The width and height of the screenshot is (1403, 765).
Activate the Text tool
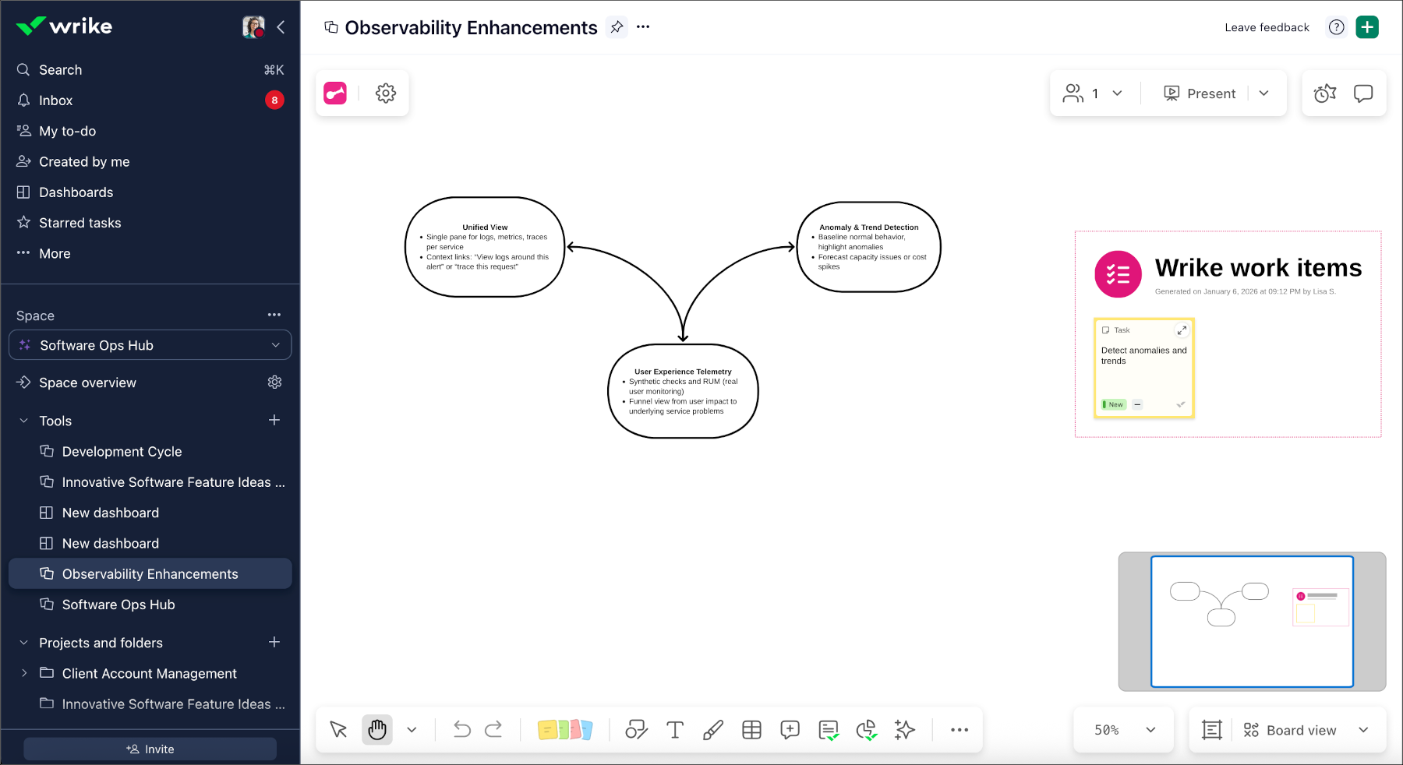point(675,730)
